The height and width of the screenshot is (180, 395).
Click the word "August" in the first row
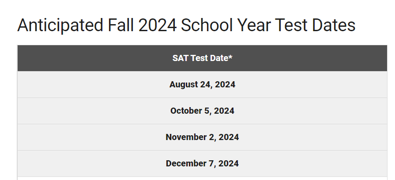coord(183,84)
